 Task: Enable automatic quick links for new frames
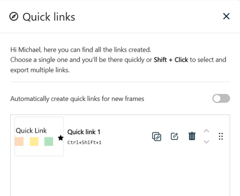(x=221, y=98)
